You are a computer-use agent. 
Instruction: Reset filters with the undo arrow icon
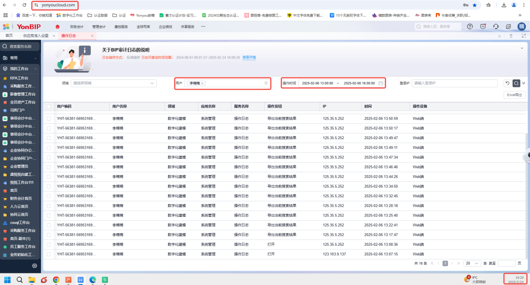507,83
